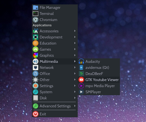Open the Disk menu entry
This screenshot has height=122, width=146.
point(55,98)
